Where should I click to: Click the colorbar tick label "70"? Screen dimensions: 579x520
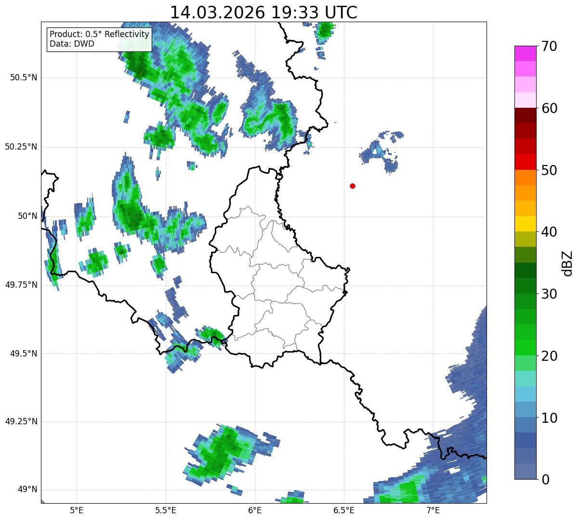click(549, 46)
